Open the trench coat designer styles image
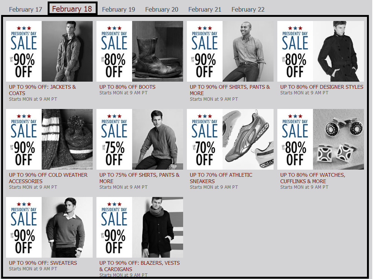This screenshot has height=279, width=373. click(x=320, y=51)
